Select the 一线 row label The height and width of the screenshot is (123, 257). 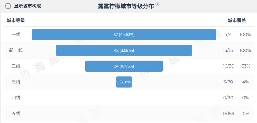pyautogui.click(x=16, y=35)
